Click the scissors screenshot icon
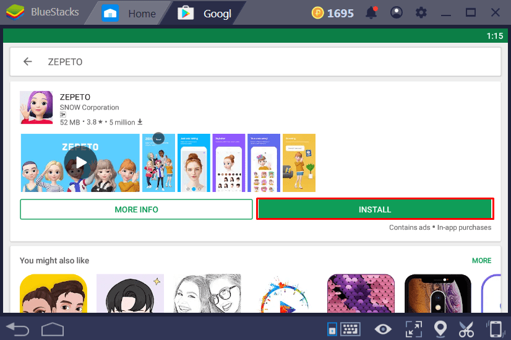 [466, 328]
